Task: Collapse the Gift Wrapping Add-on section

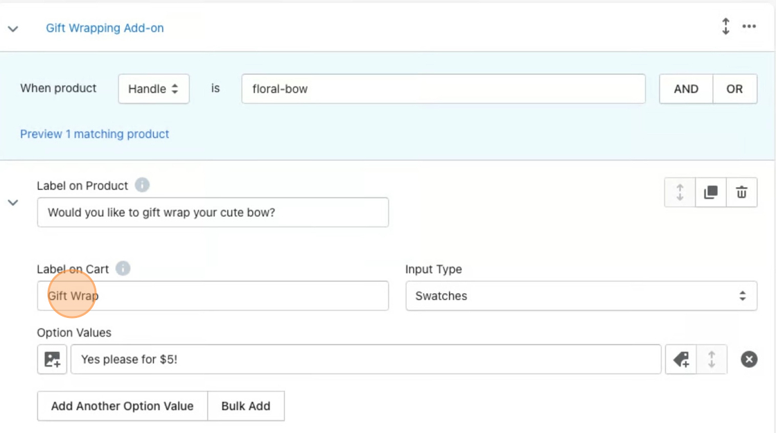Action: pyautogui.click(x=13, y=28)
